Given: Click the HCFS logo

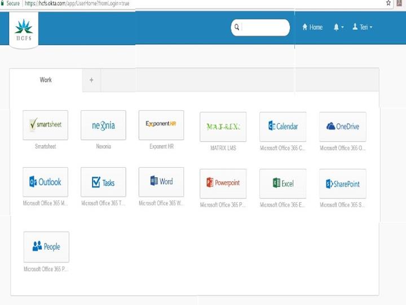Looking at the screenshot, I should pos(24,29).
